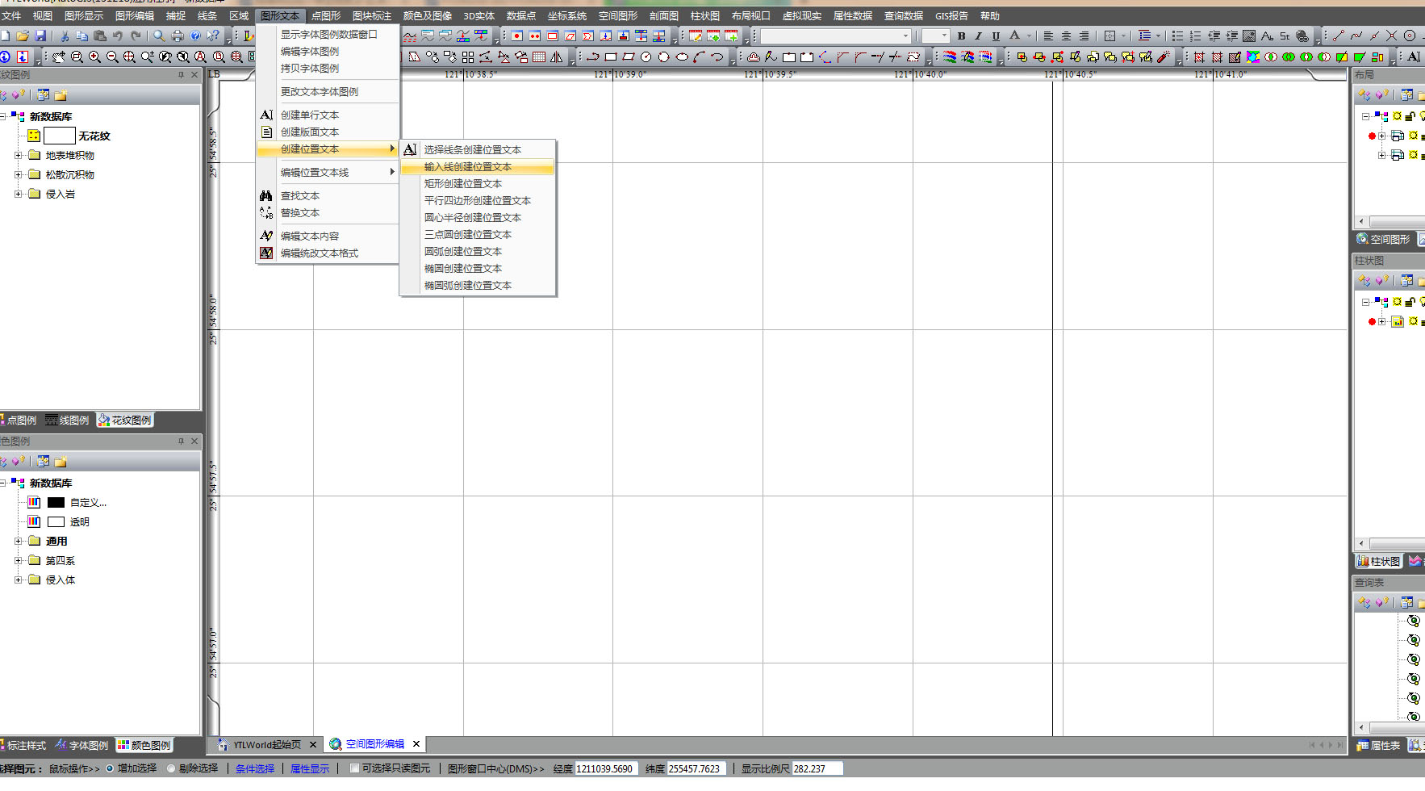This screenshot has height=791, width=1425.
Task: Close the 空间图形编辑 tab
Action: (x=416, y=744)
